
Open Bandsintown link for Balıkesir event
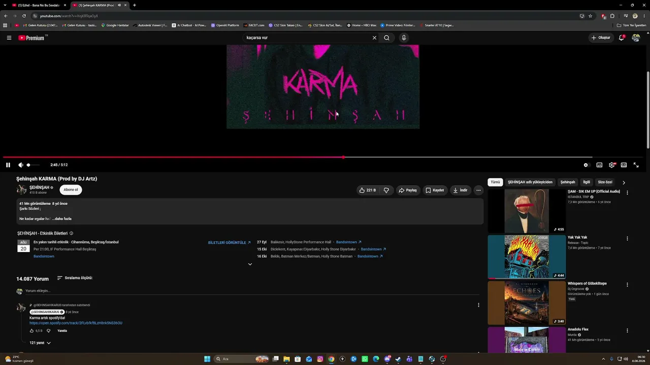point(349,242)
